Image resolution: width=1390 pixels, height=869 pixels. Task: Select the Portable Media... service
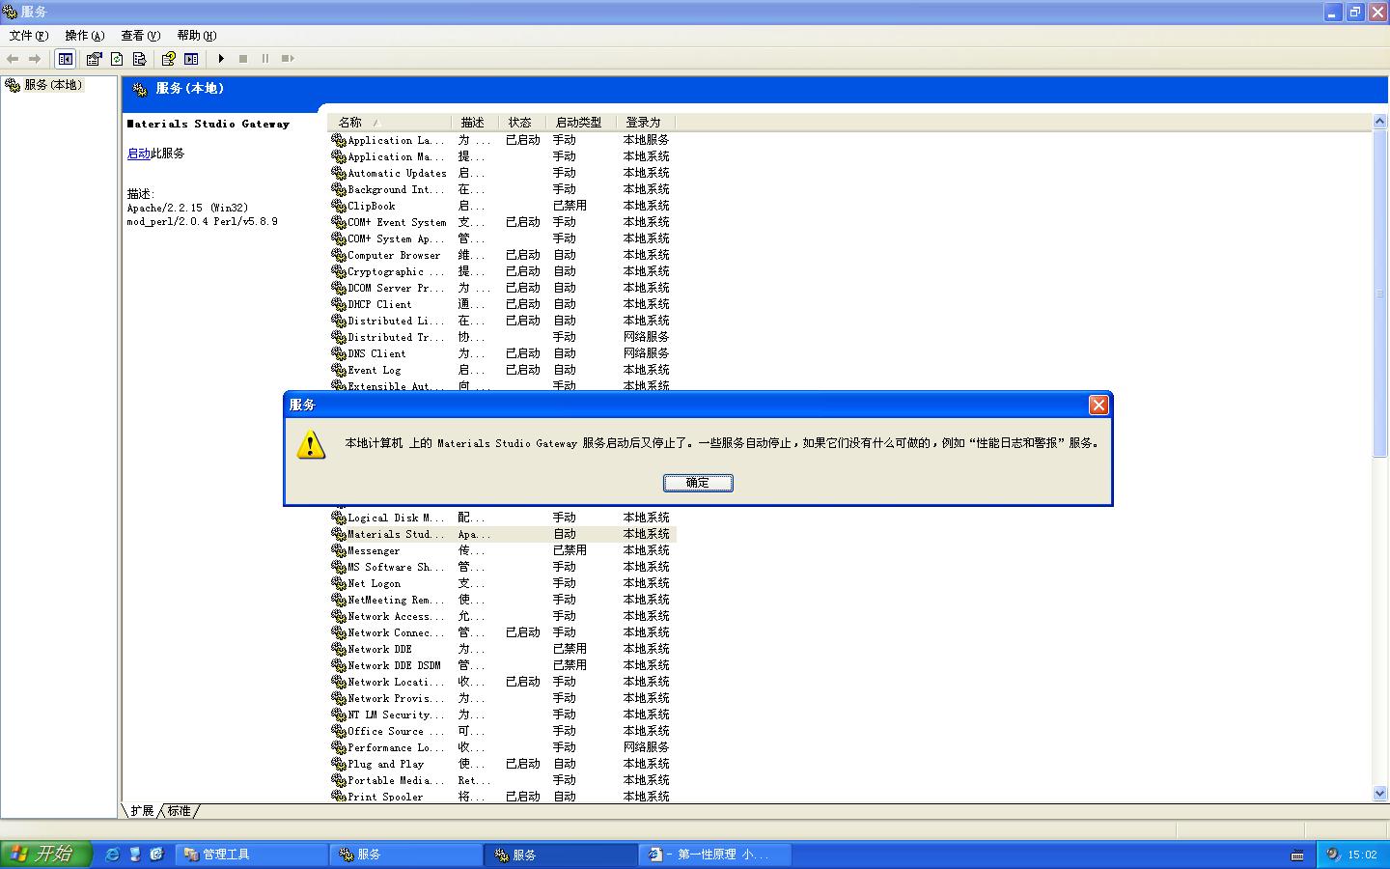[503, 780]
